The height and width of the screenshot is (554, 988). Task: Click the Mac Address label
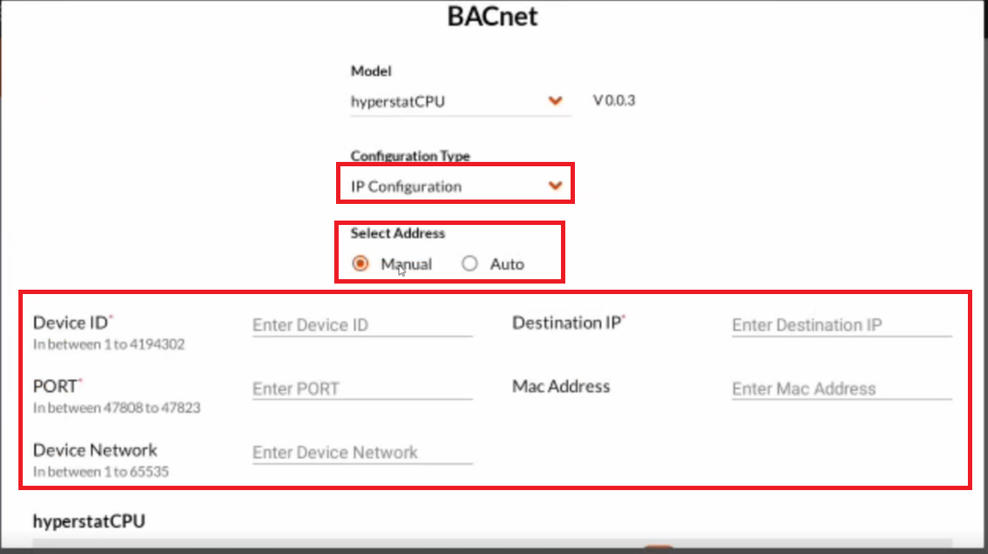(561, 386)
